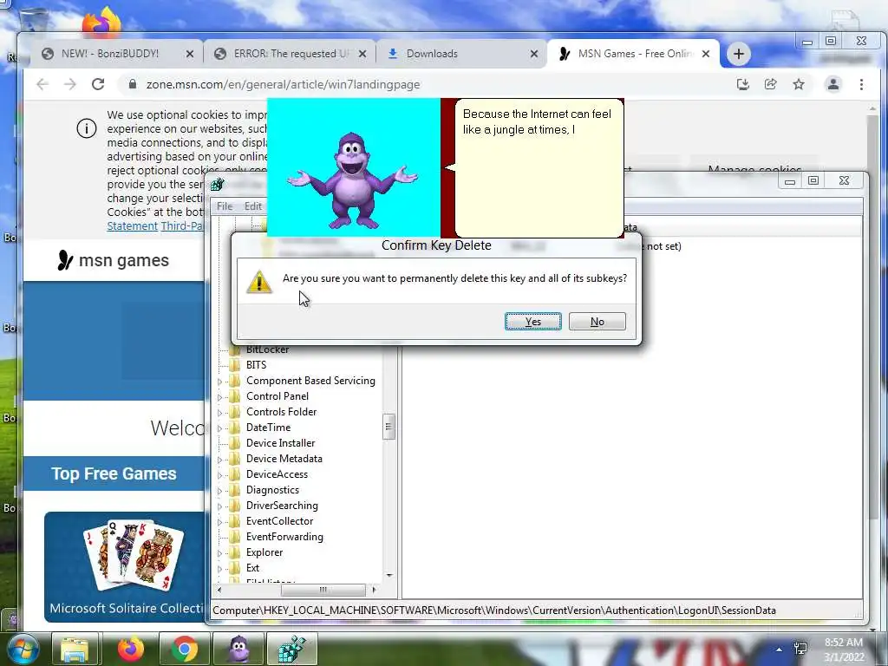
Task: Click the registry tree vertical scrollbar thumb
Action: 388,427
